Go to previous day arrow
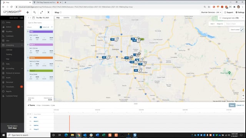Image resolution: width=246 pixels, height=138 pixels. [28, 18]
